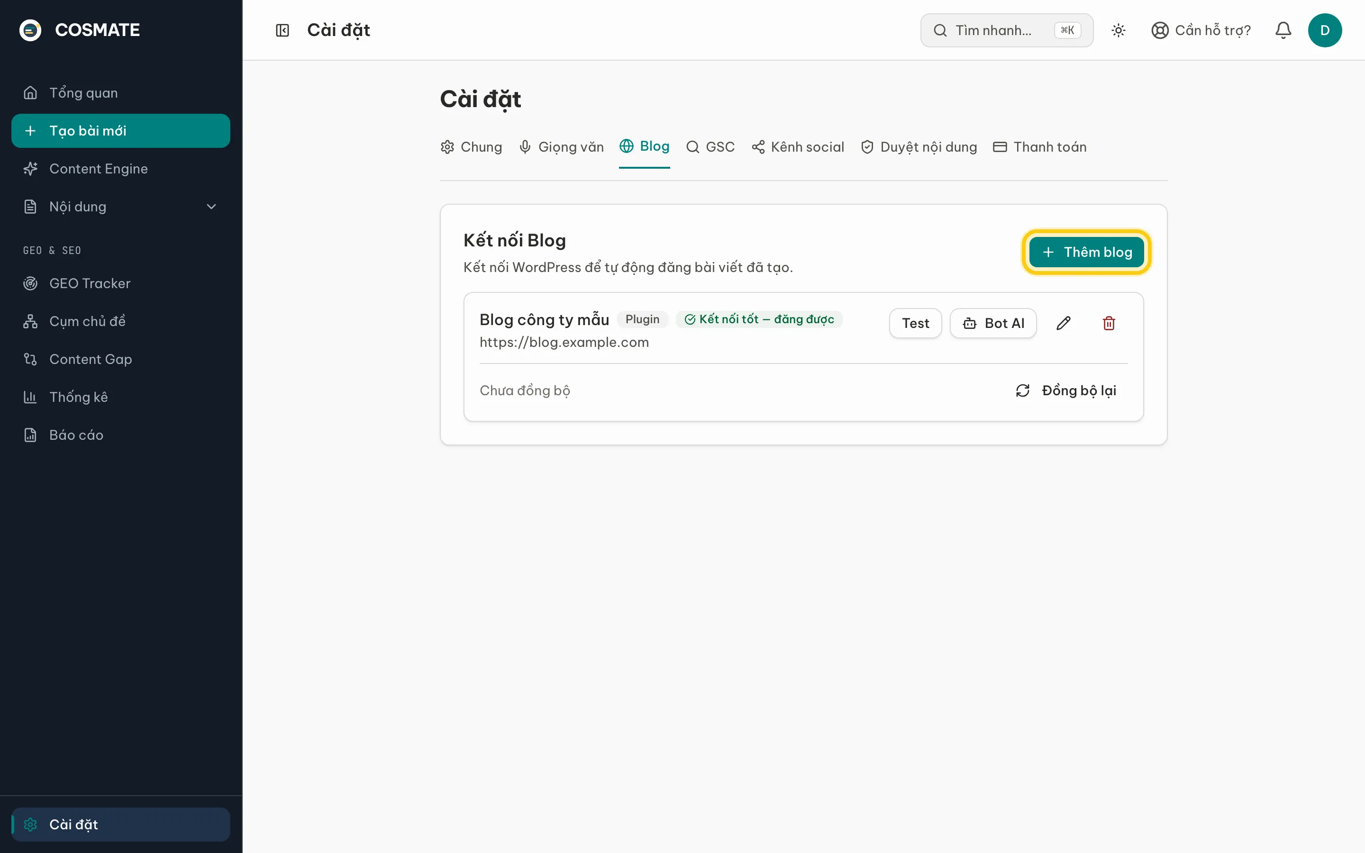Open Bot AI settings button
This screenshot has width=1365, height=853.
(x=993, y=323)
